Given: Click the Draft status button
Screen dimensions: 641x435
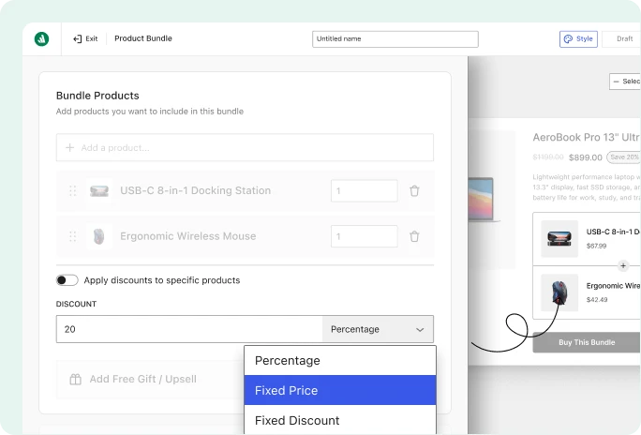Looking at the screenshot, I should pyautogui.click(x=624, y=38).
